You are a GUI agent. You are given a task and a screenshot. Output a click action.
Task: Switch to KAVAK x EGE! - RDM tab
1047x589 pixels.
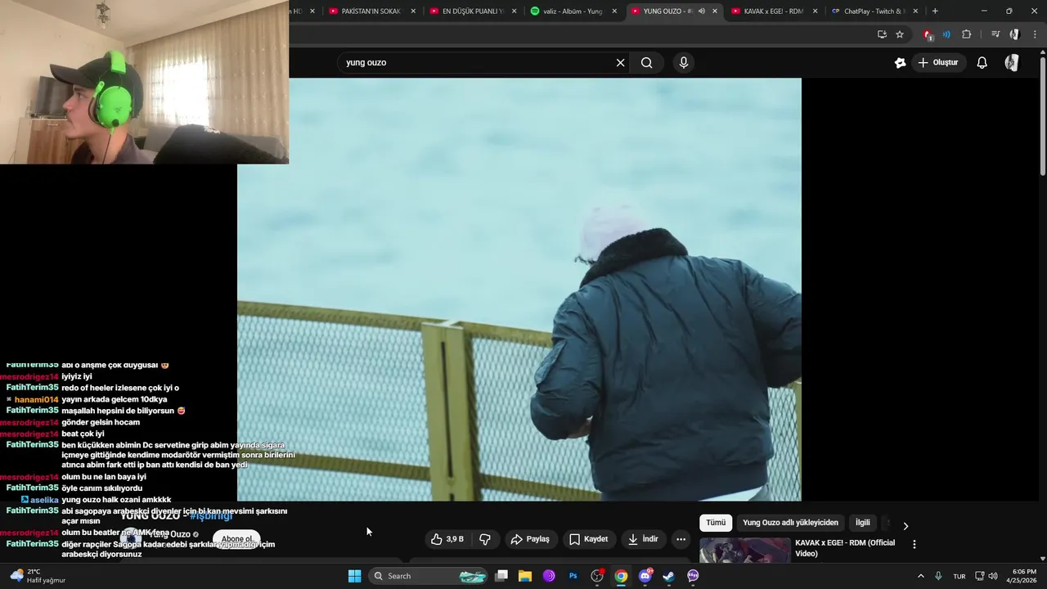tap(775, 11)
